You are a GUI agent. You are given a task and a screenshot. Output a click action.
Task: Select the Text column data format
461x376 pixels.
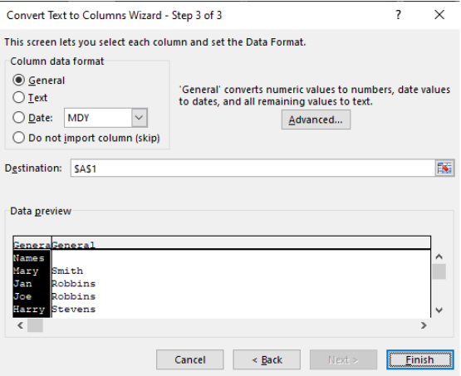pyautogui.click(x=18, y=97)
